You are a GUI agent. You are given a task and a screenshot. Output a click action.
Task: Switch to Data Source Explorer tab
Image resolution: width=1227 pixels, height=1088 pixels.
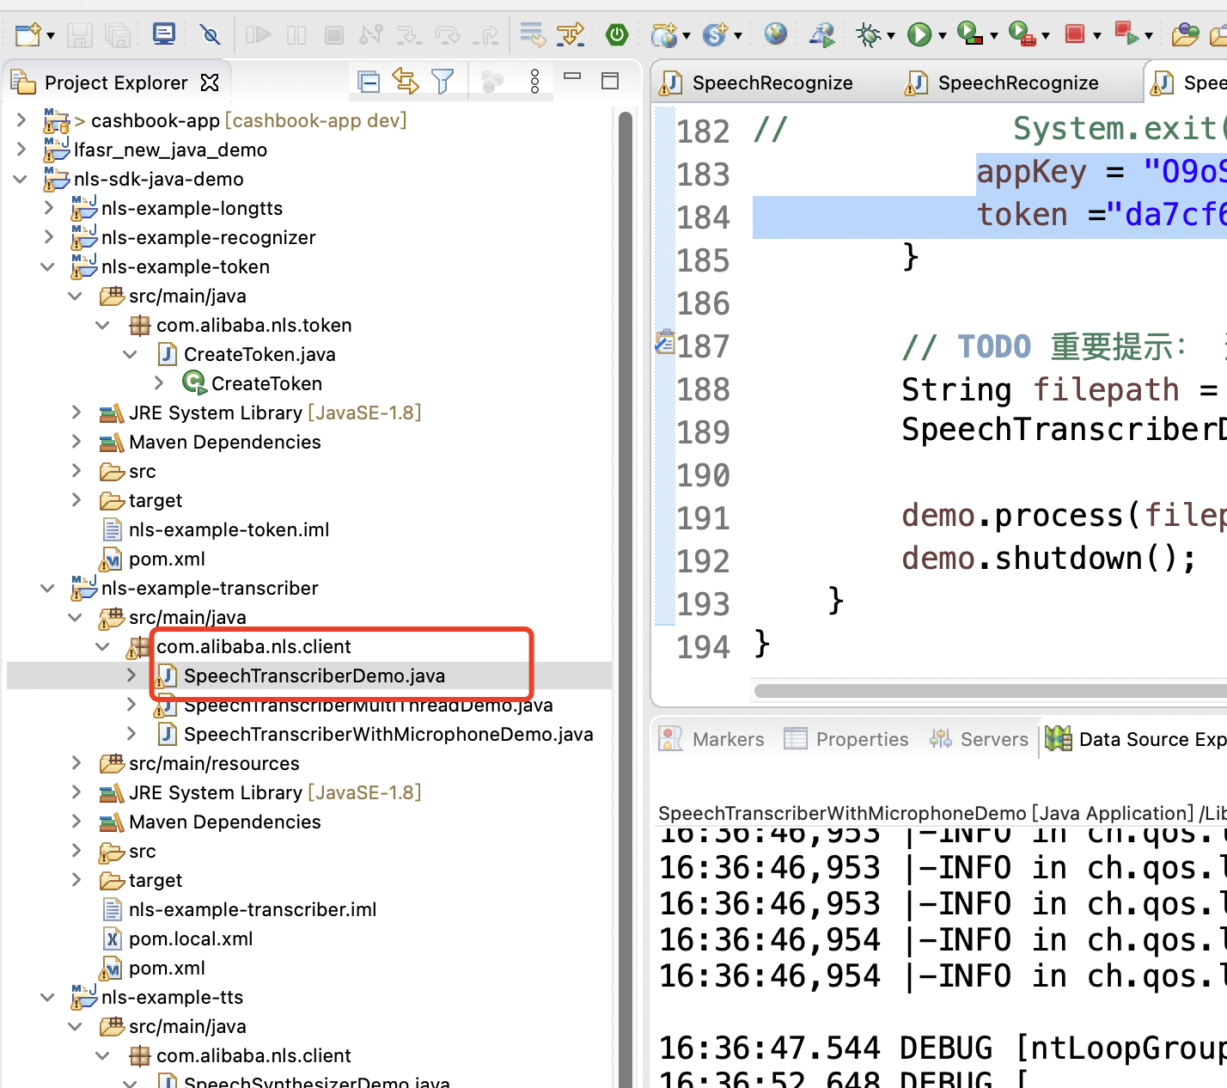(1136, 739)
